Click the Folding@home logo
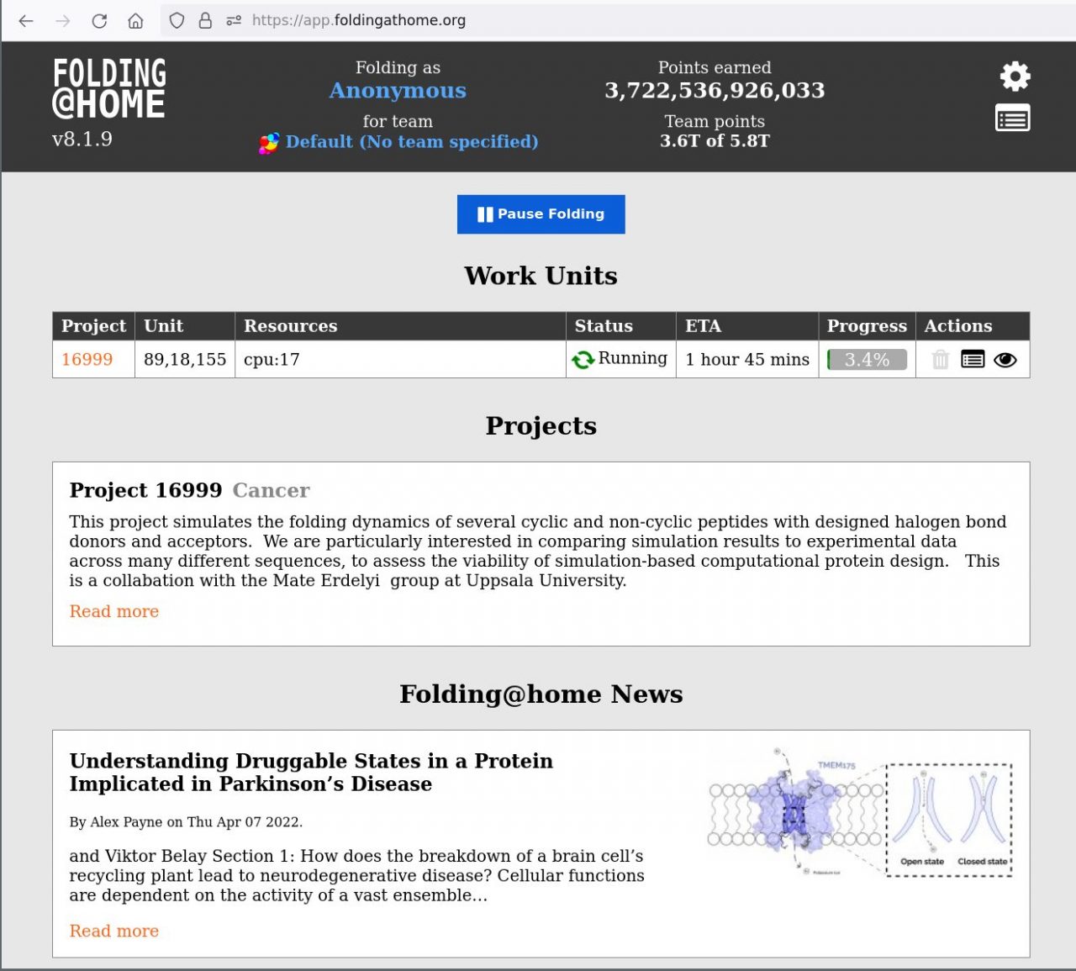Viewport: 1076px width, 971px height. 109,87
